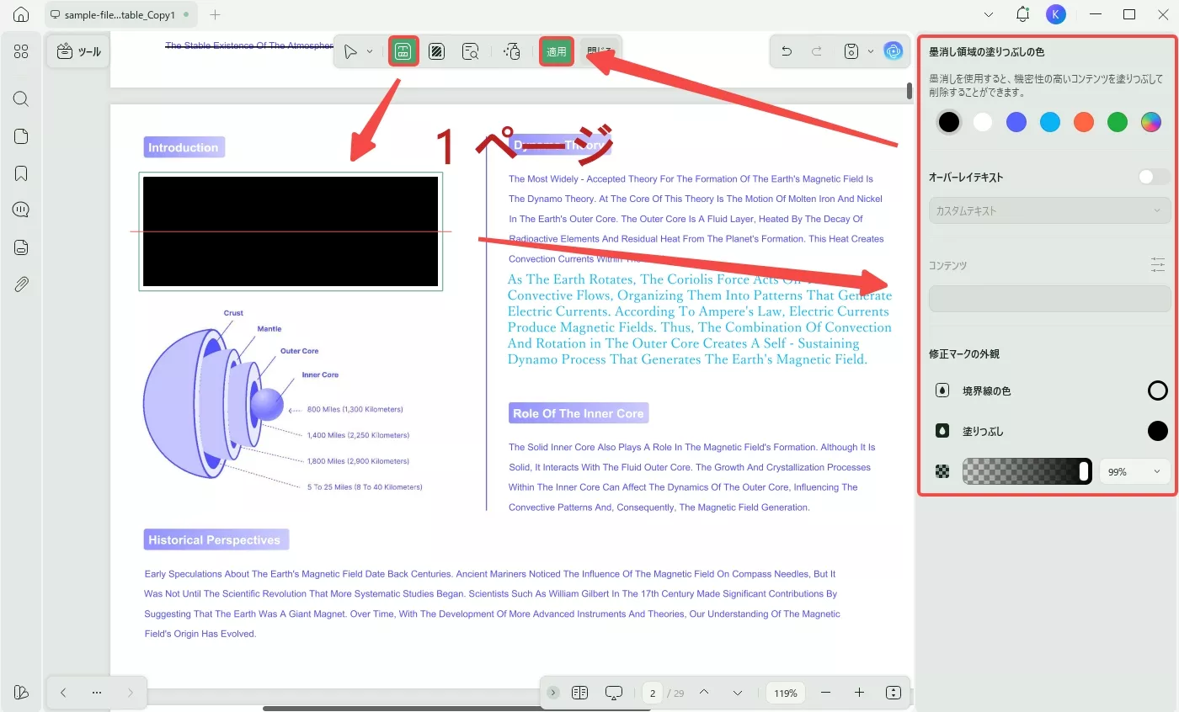
Task: Open the layers icon at sidebar bottom
Action: pos(21,692)
